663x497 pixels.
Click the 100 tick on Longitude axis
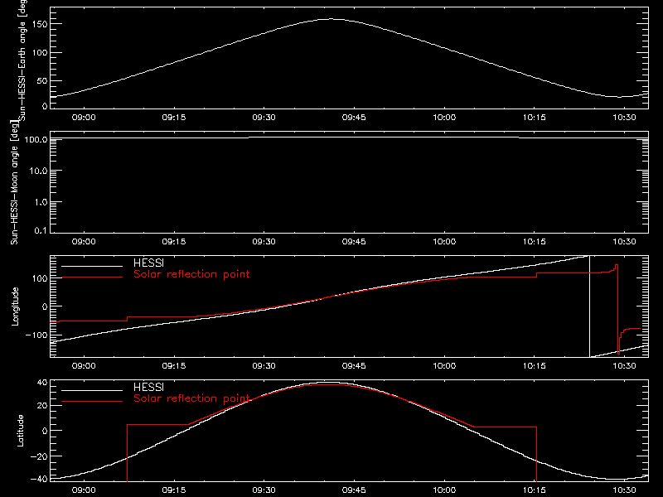[40, 278]
